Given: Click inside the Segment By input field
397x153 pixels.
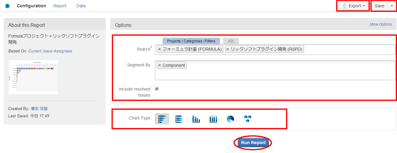Looking at the screenshot, I should coord(275,70).
